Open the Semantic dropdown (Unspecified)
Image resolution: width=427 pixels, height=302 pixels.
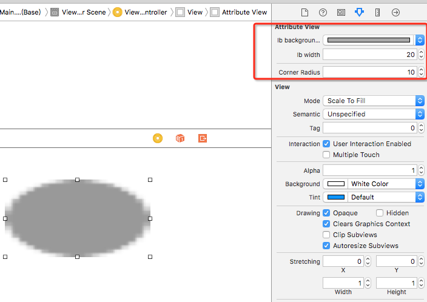coord(374,114)
